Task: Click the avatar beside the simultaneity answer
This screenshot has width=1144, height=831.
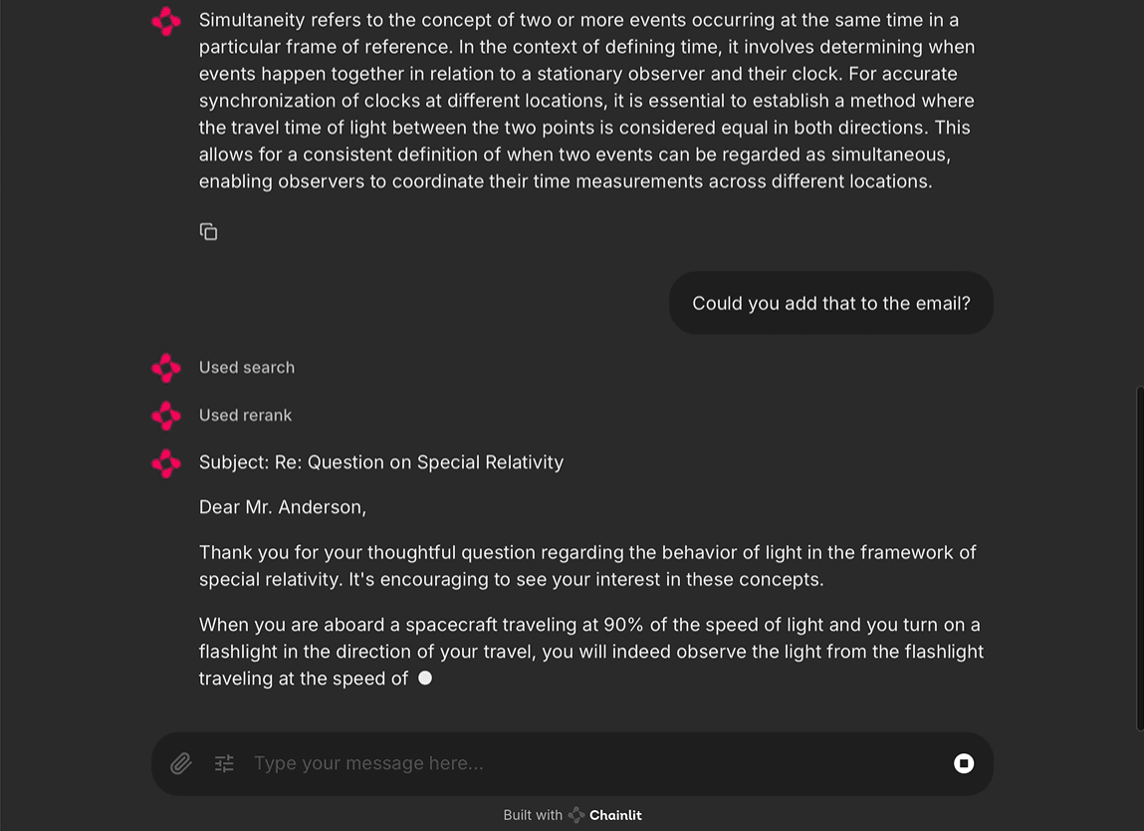Action: [x=166, y=21]
